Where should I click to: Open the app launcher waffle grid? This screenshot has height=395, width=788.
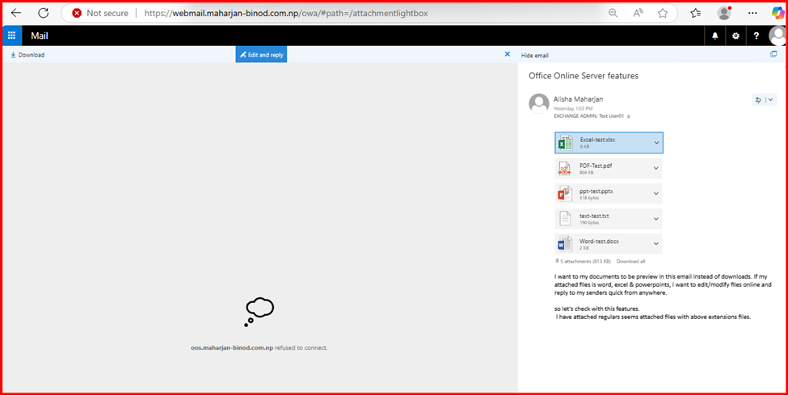[11, 36]
